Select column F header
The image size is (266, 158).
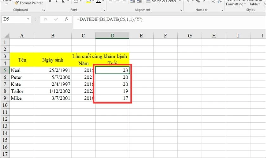click(x=165, y=36)
